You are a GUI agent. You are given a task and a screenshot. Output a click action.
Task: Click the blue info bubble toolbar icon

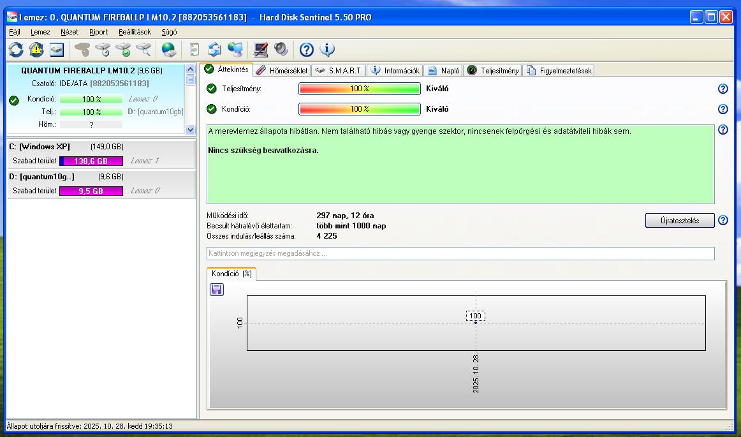click(x=327, y=50)
